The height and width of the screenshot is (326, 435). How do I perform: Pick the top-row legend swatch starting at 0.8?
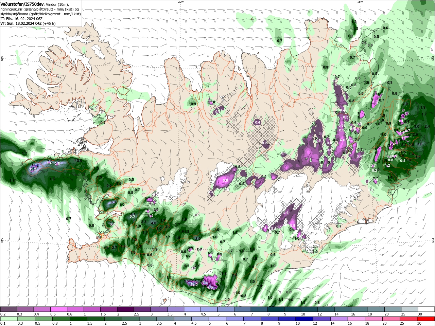(x=75, y=309)
